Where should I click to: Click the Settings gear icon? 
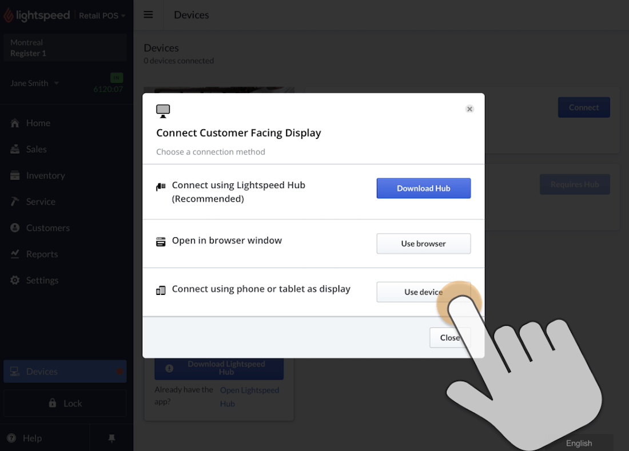(15, 280)
